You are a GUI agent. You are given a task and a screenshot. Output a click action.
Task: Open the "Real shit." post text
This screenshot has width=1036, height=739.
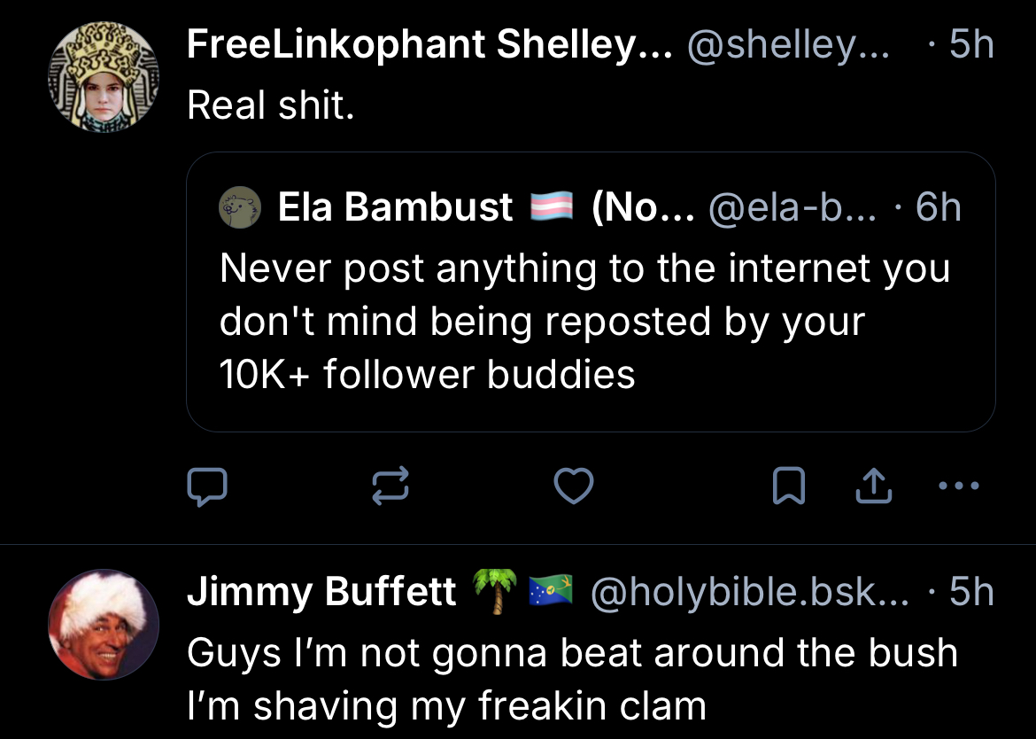[271, 105]
